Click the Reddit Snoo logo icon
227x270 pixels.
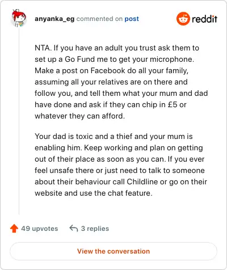pyautogui.click(x=183, y=19)
